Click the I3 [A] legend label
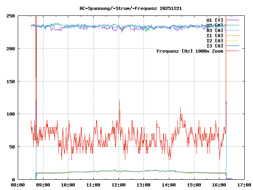This screenshot has height=190, width=253. pyautogui.click(x=215, y=46)
